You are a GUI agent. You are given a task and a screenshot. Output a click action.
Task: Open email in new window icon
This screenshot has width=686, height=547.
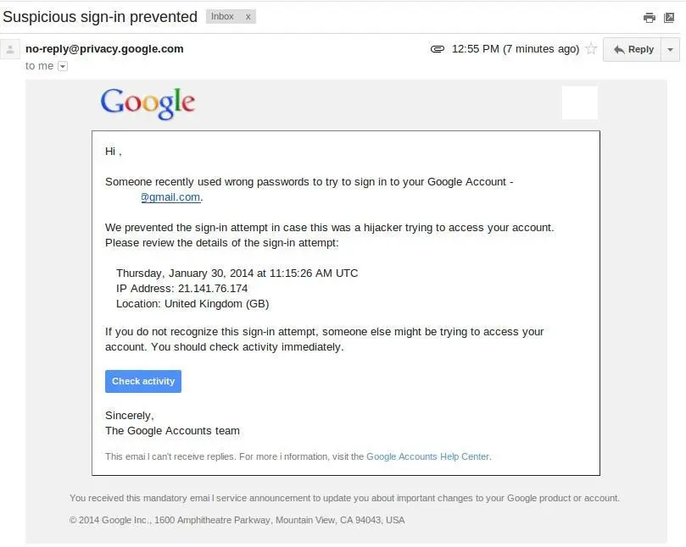point(669,18)
